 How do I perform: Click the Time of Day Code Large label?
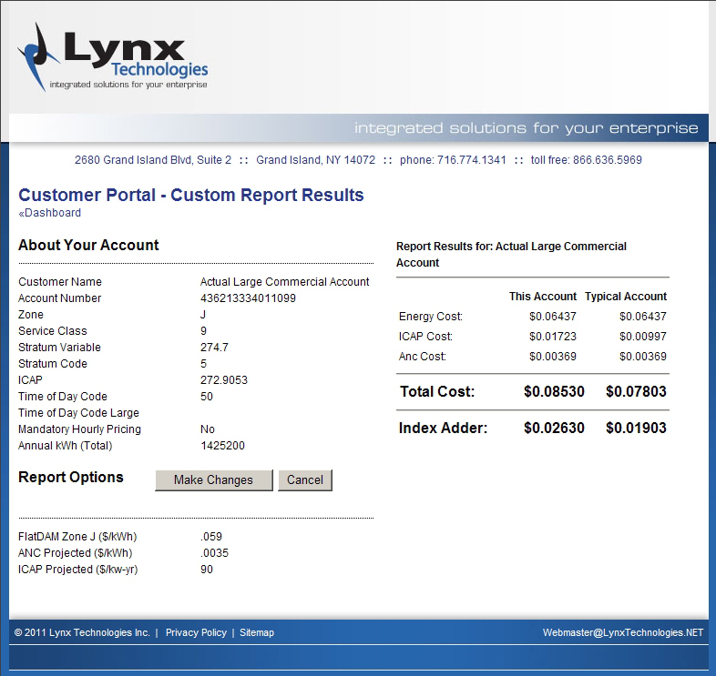click(x=78, y=413)
